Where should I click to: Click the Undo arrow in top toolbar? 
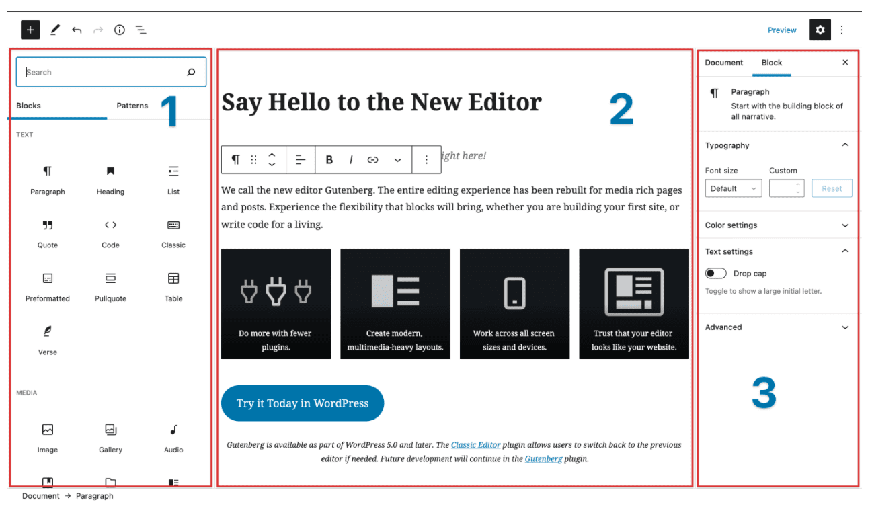click(x=77, y=30)
